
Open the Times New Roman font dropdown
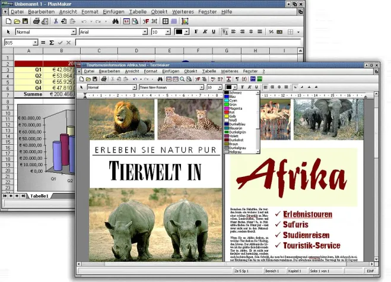point(202,87)
